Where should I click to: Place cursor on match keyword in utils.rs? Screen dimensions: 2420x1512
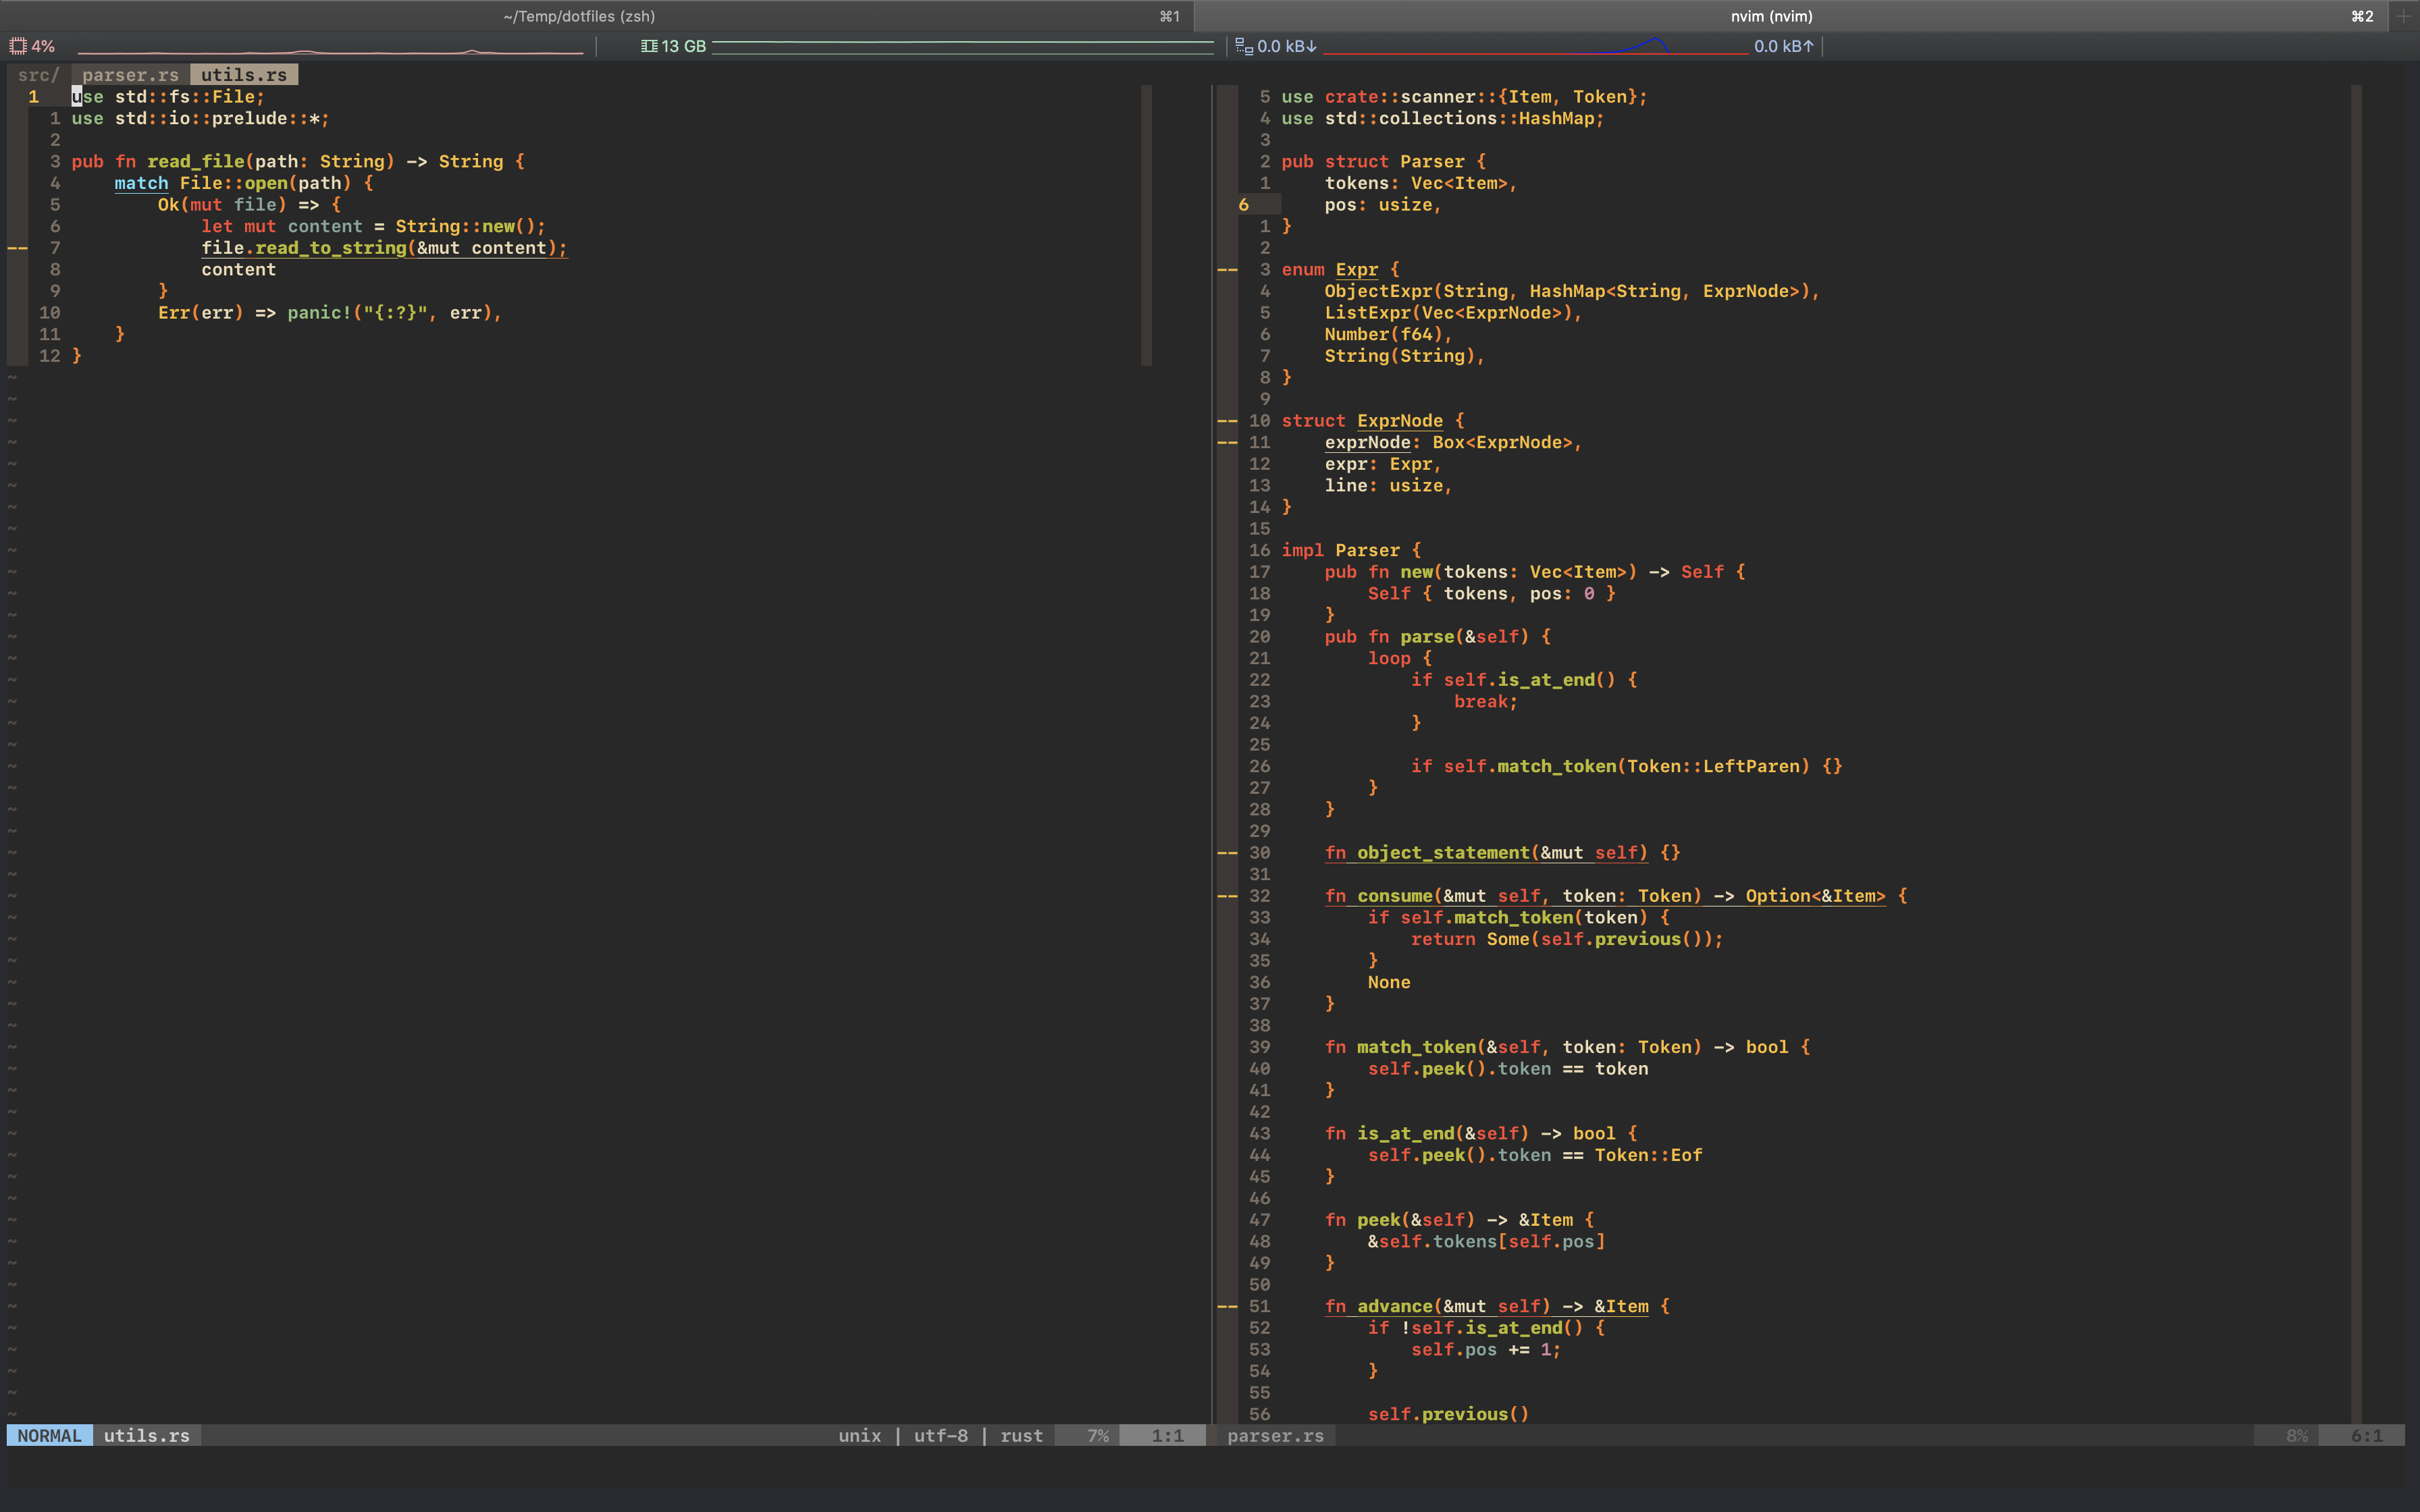click(141, 183)
